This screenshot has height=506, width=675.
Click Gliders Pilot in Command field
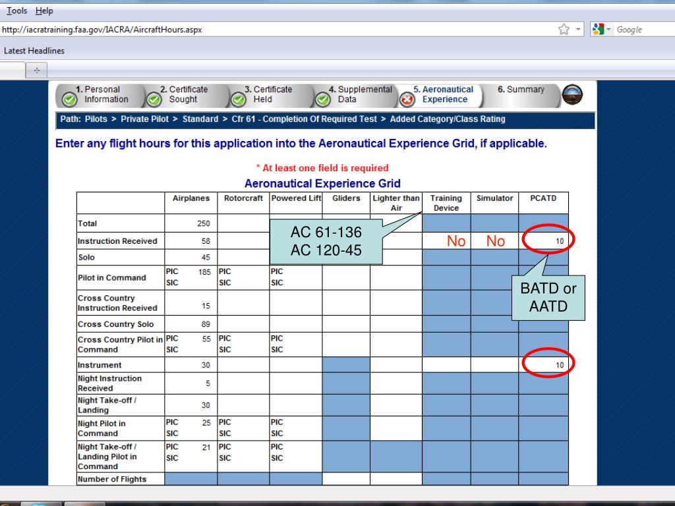coord(346,277)
